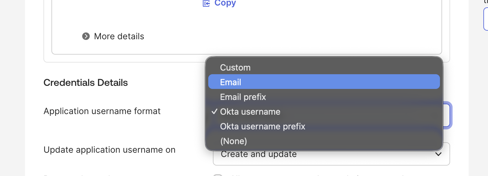Select Email prefix option
488x176 pixels.
(324, 97)
